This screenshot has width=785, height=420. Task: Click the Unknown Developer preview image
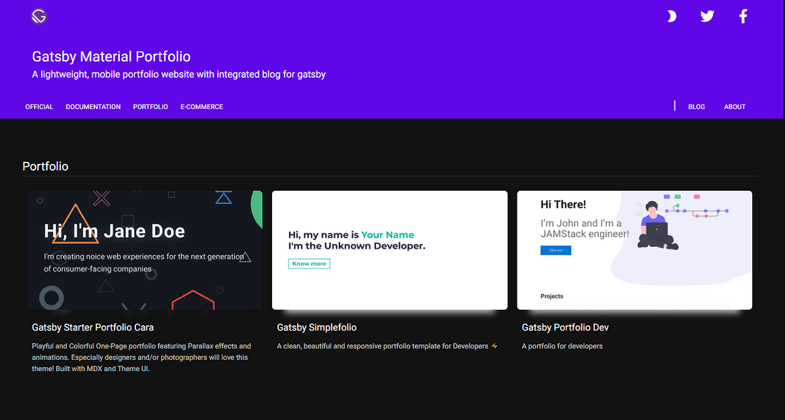click(389, 250)
